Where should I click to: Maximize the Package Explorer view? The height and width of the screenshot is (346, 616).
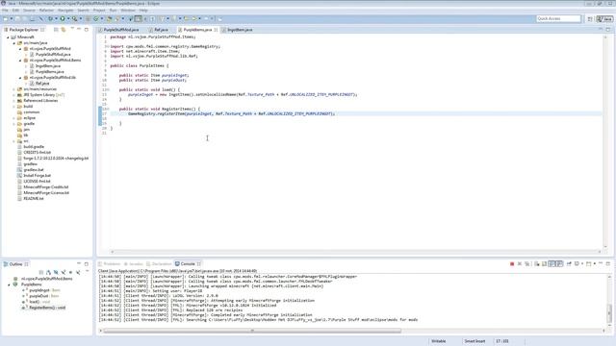87,30
